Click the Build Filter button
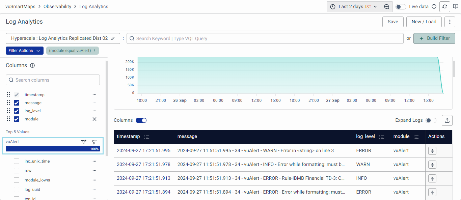This screenshot has height=200, width=461. coord(434,38)
